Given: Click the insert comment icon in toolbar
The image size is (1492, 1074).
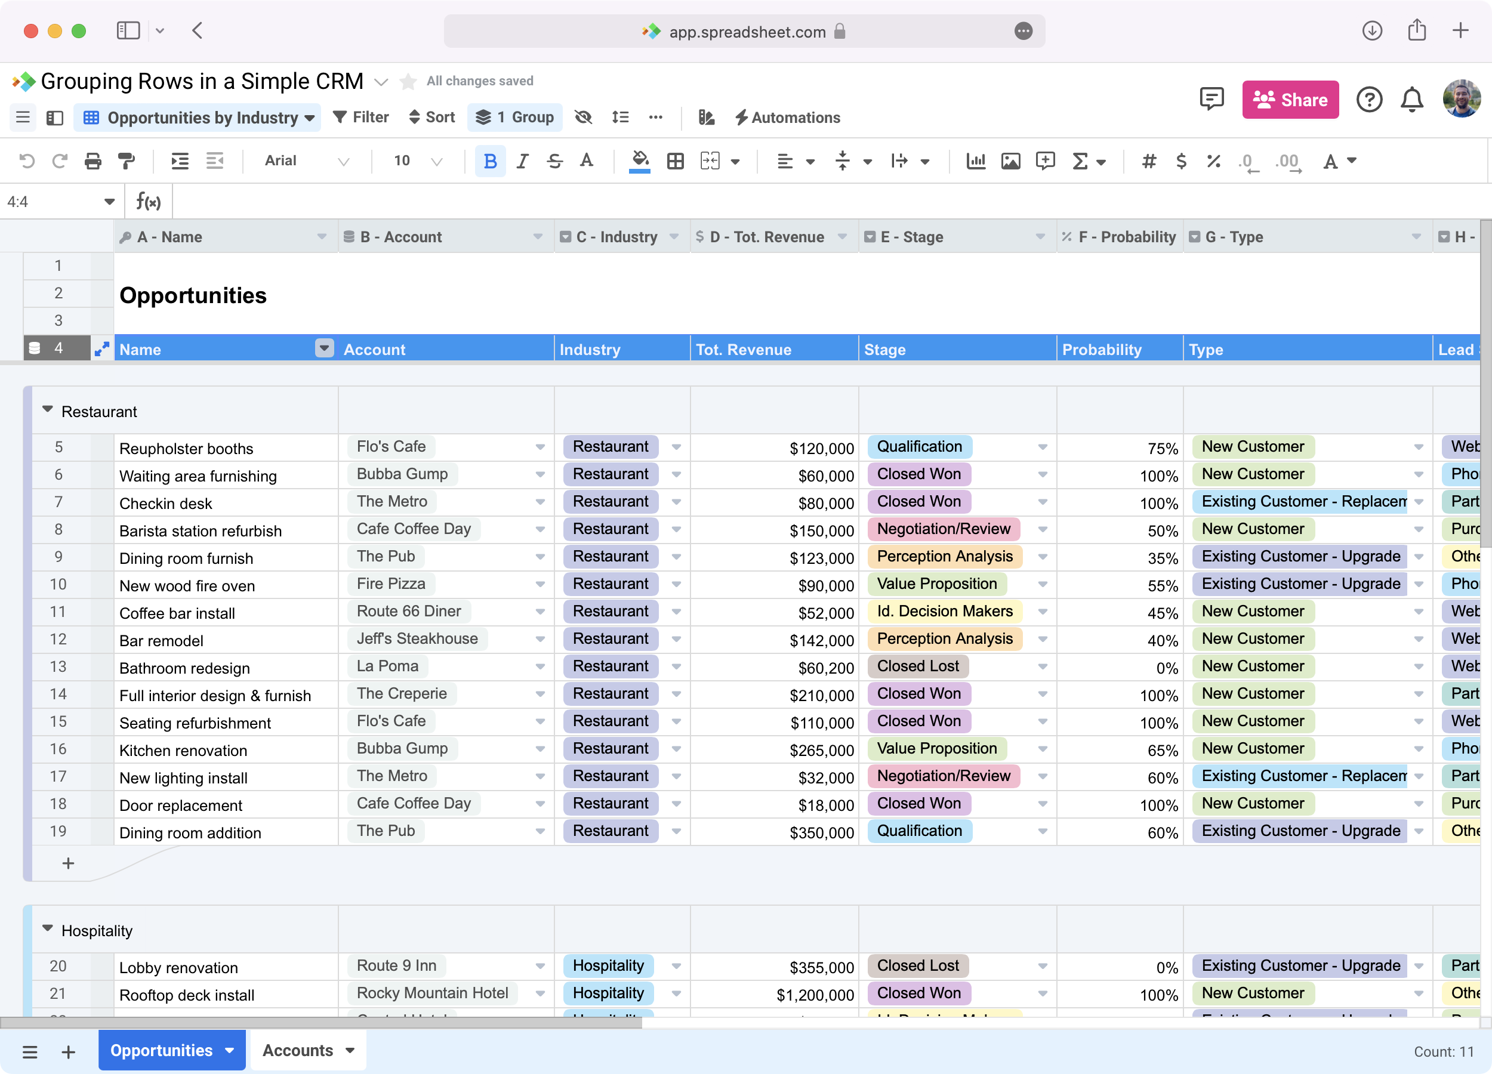Looking at the screenshot, I should 1044,161.
